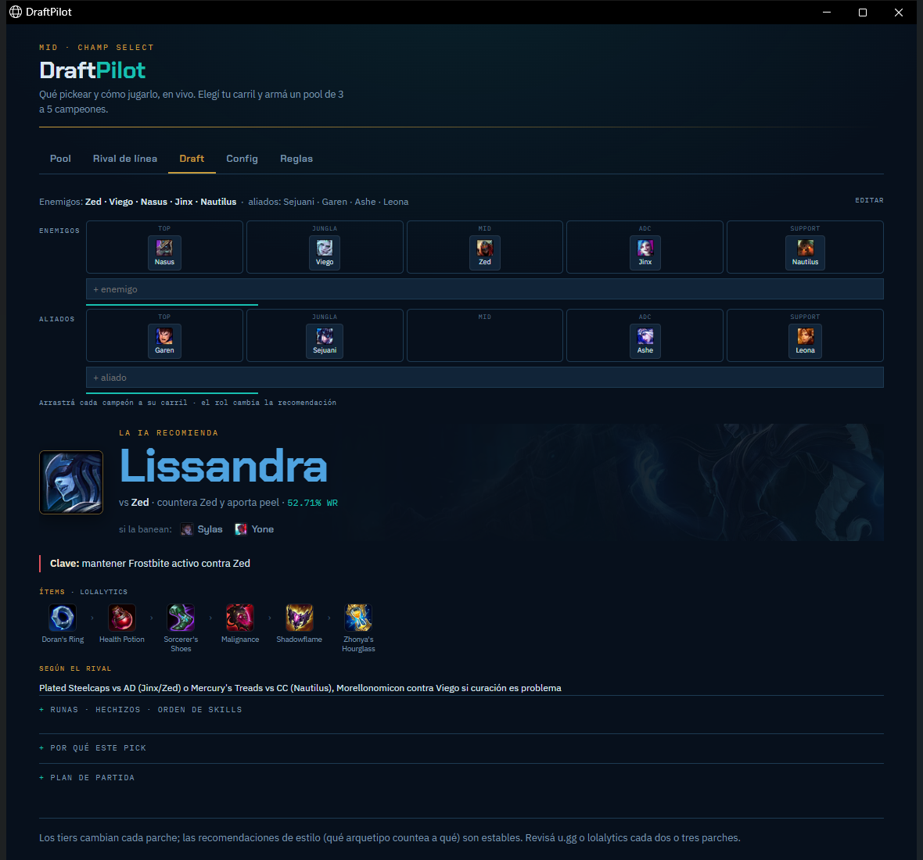Viewport: 923px width, 860px height.
Task: Click the Lissandra champion name heading
Action: [x=223, y=466]
